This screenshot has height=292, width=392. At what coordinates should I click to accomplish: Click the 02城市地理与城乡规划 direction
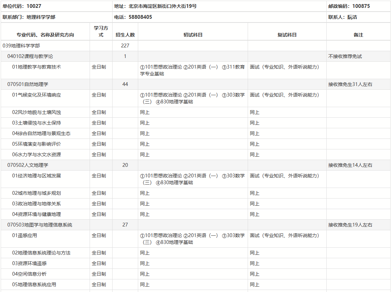coord(37,193)
